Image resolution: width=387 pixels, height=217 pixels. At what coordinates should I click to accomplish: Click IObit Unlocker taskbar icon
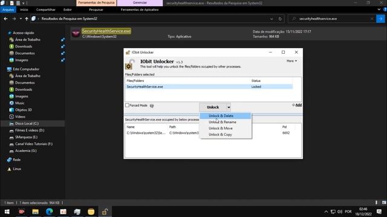(x=105, y=212)
